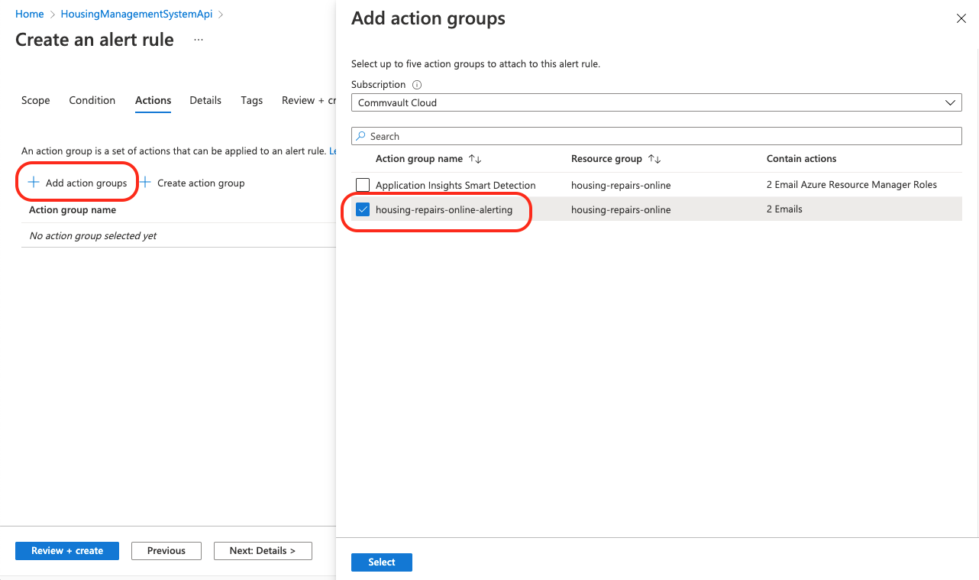Sort by Action group name arrows
Image resolution: width=979 pixels, height=580 pixels.
point(475,159)
